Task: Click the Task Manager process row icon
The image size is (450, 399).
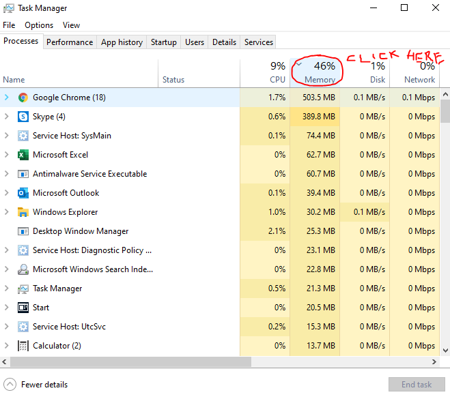Action: click(x=23, y=289)
